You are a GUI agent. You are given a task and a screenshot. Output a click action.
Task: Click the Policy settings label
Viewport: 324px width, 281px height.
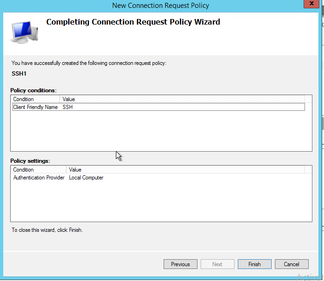point(30,161)
